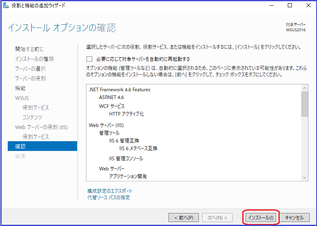The image size is (317, 226).
Task: Select .NET Framework 4.6 Features row
Action: point(119,90)
